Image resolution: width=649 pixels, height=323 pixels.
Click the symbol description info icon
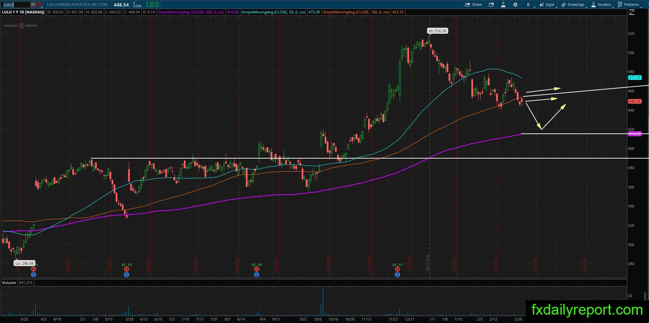(x=491, y=4)
